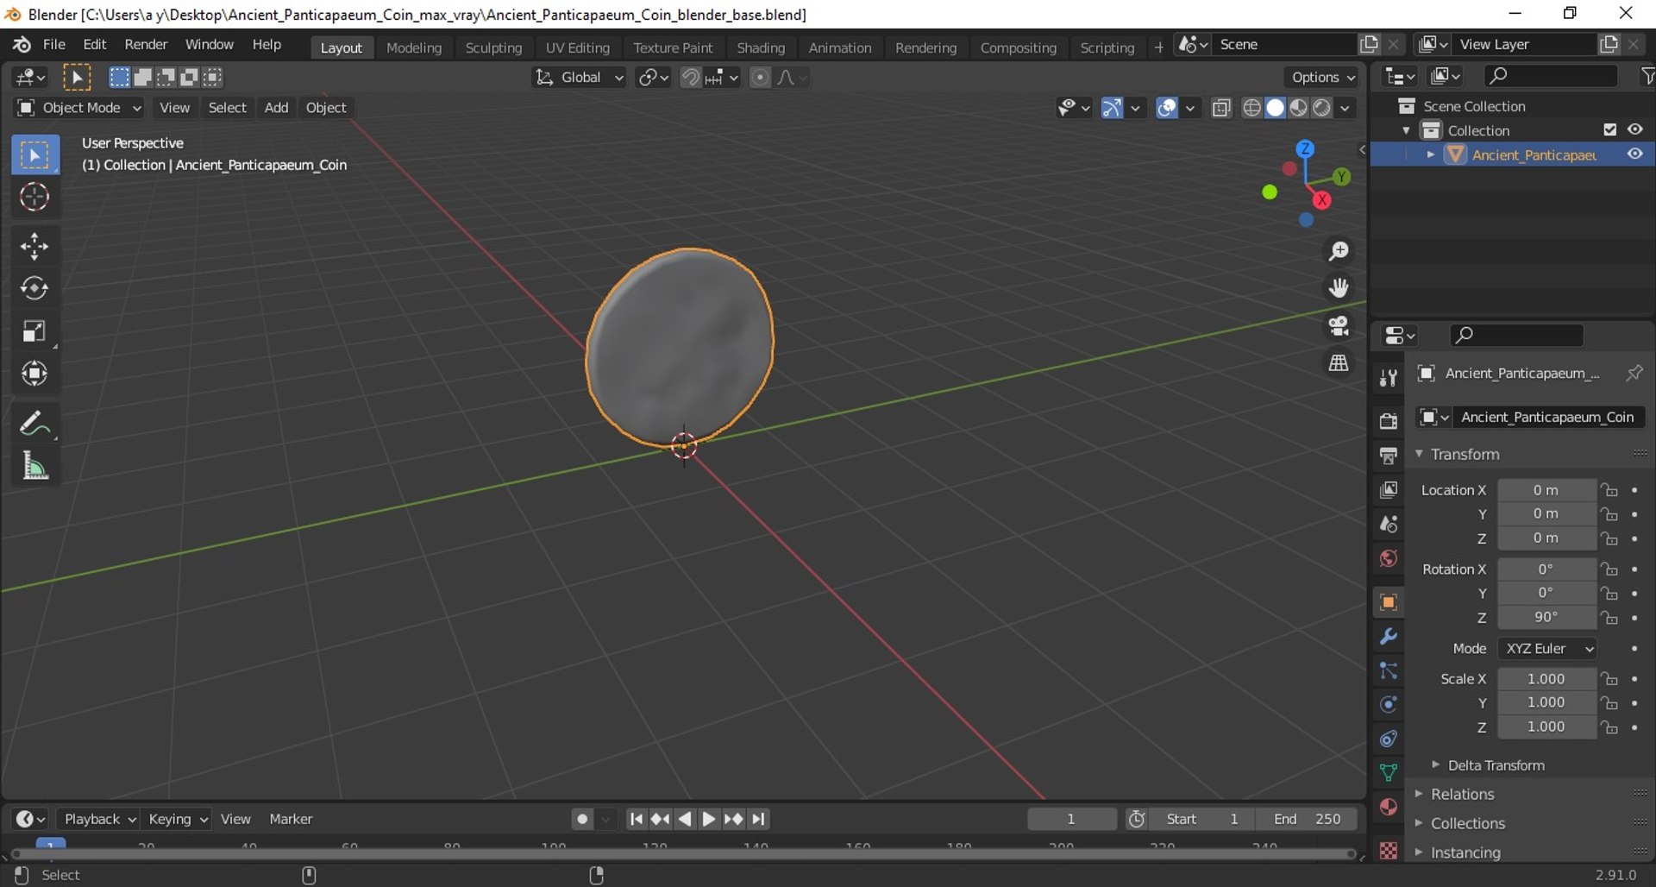Image resolution: width=1656 pixels, height=887 pixels.
Task: Open the viewport Add menu
Action: click(276, 108)
